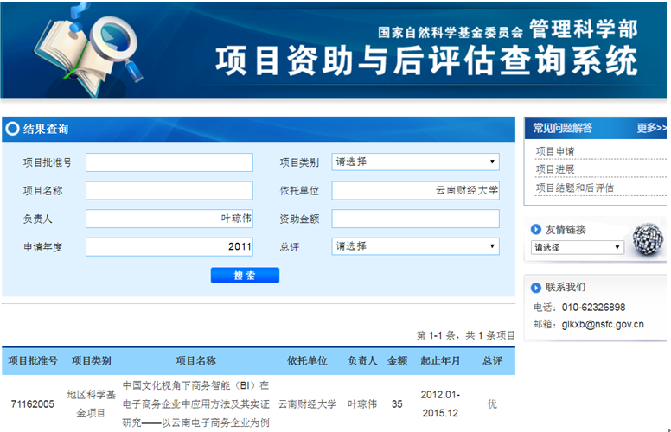Expand the 友情链接 select box
This screenshot has width=671, height=432.
pyautogui.click(x=577, y=247)
